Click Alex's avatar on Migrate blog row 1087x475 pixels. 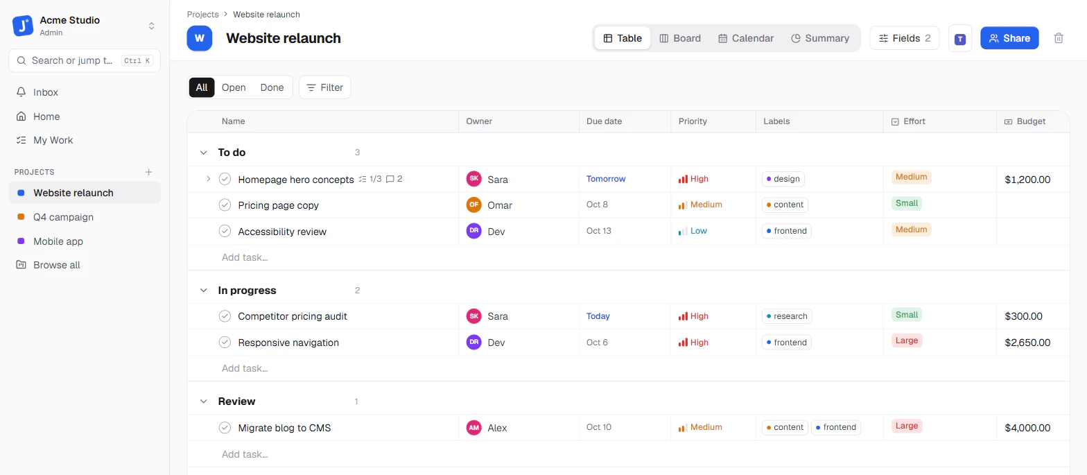(474, 427)
